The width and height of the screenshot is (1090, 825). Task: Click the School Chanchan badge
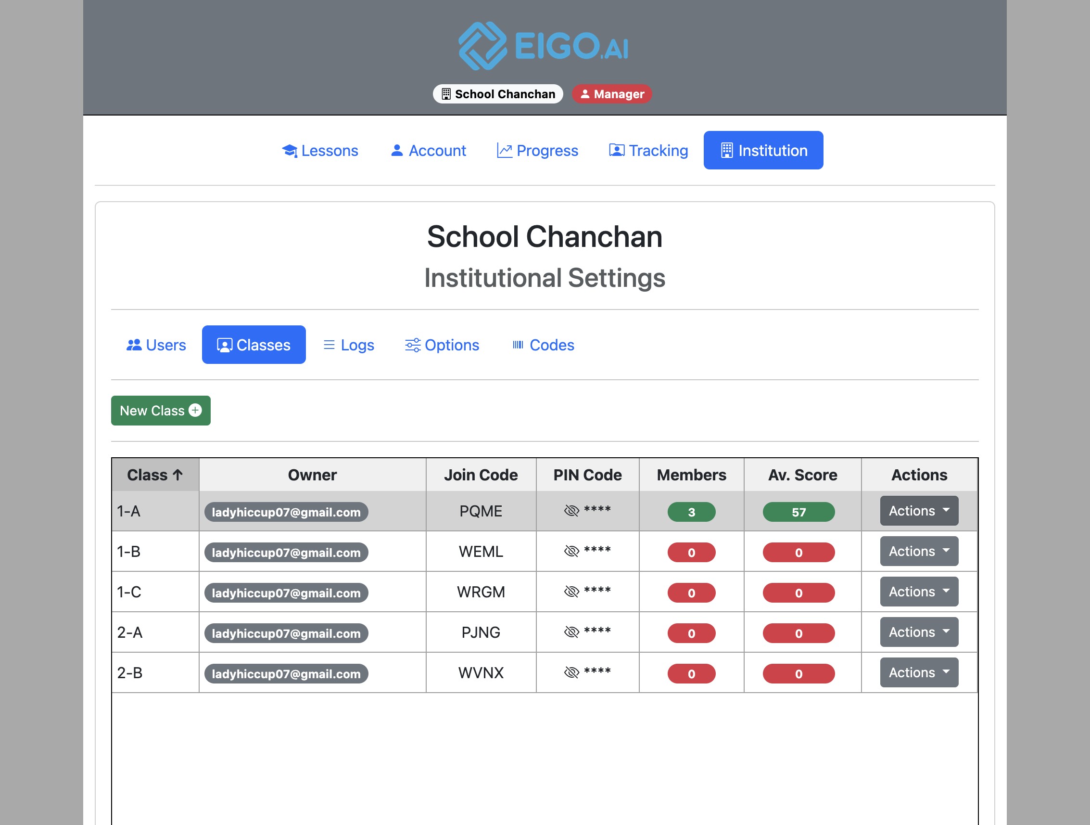point(498,94)
